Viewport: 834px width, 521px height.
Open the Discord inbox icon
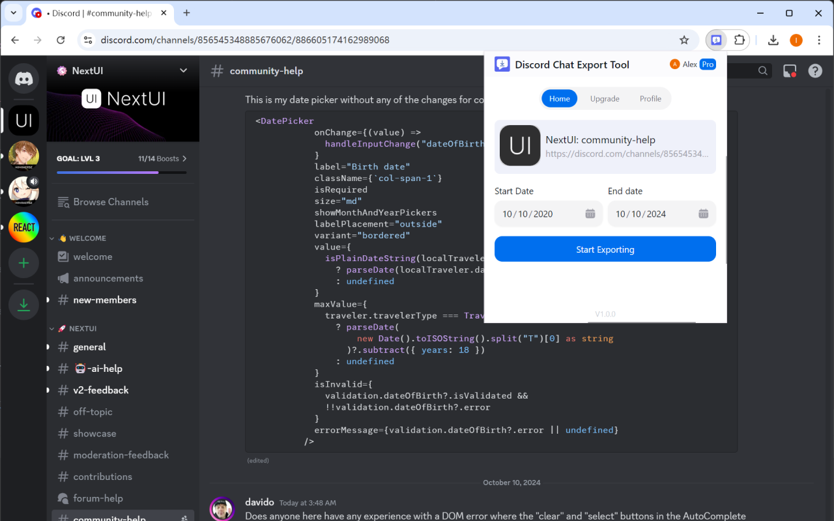pos(790,71)
